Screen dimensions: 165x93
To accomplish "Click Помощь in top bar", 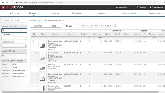I will 141,7.
